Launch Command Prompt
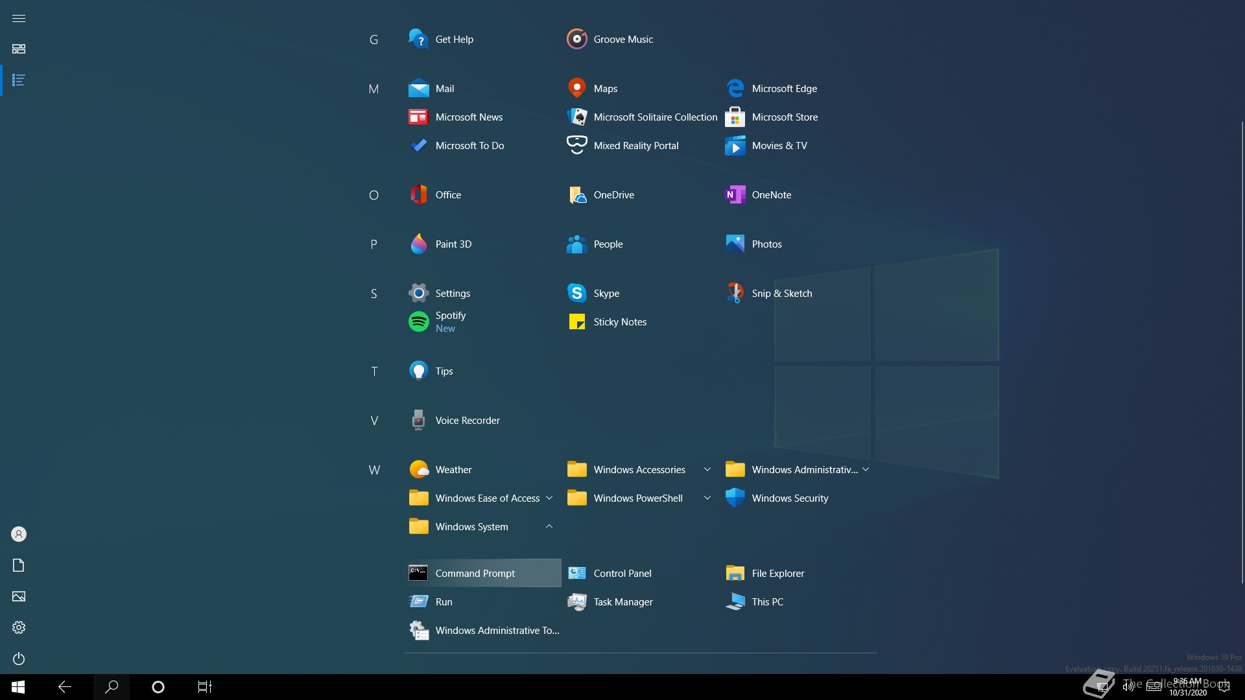Viewport: 1245px width, 700px height. pos(482,573)
